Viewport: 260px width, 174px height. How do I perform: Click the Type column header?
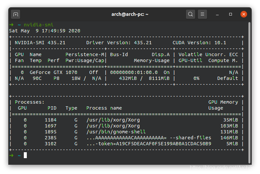point(71,108)
